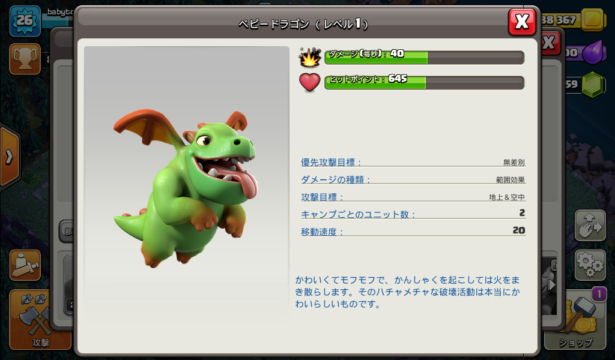615x360 pixels.
Task: Click the hitpoints 645 bar
Action: (425, 83)
